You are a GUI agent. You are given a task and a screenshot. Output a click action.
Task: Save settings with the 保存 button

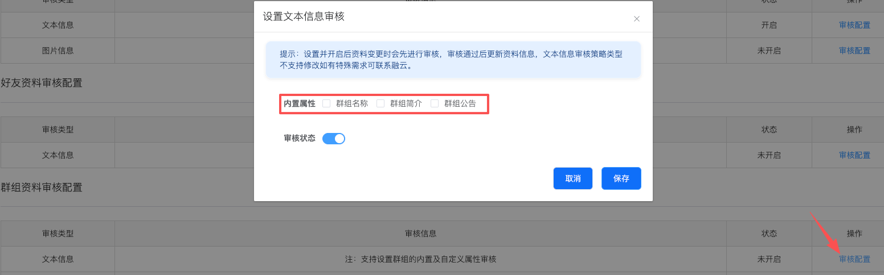(621, 178)
